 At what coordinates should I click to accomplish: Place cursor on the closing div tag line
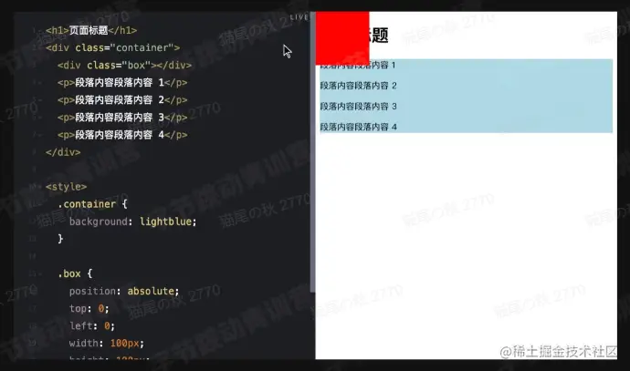[x=63, y=152]
